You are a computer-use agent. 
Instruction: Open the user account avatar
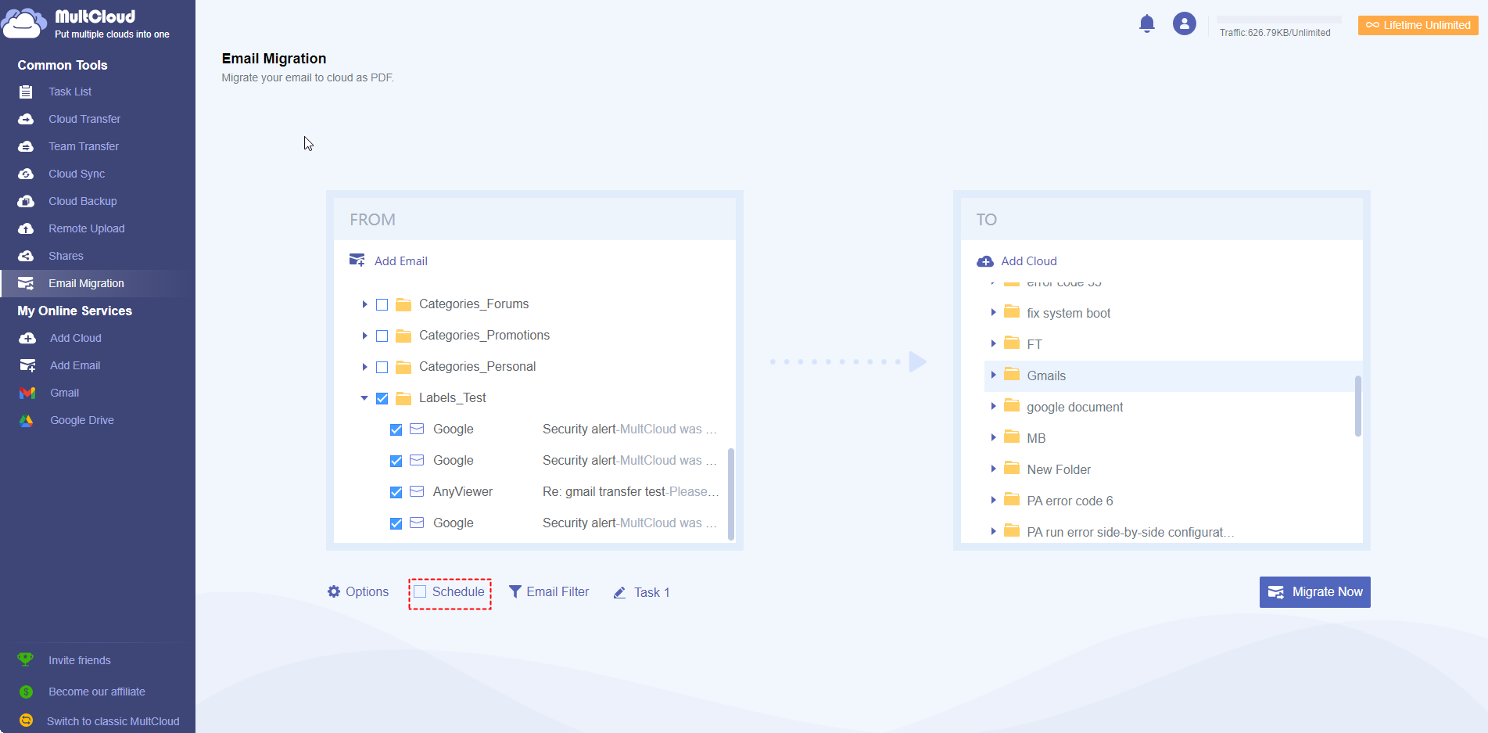1185,23
